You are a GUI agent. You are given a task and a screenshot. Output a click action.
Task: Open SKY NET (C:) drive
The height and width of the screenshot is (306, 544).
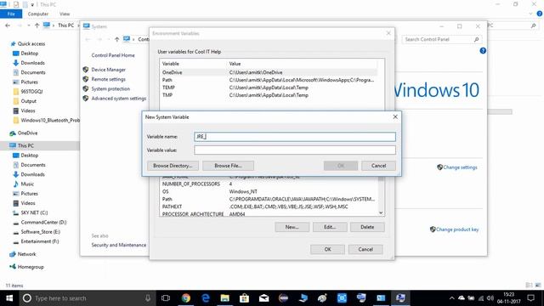pyautogui.click(x=34, y=212)
